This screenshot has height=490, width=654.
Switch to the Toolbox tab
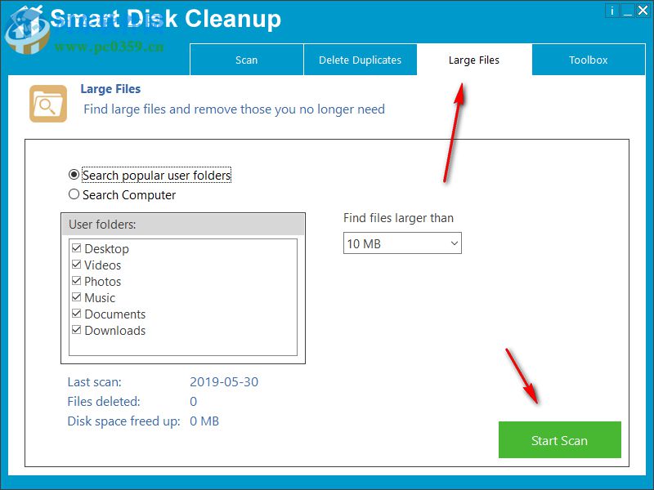(588, 60)
